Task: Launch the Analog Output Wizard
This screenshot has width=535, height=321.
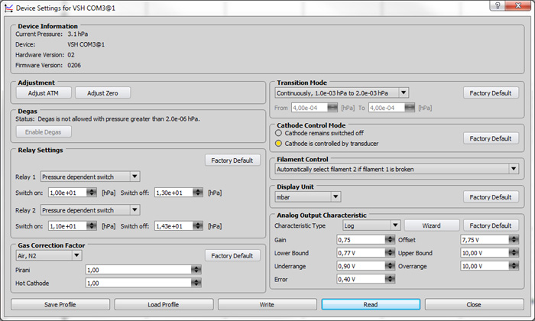Action: click(x=432, y=225)
